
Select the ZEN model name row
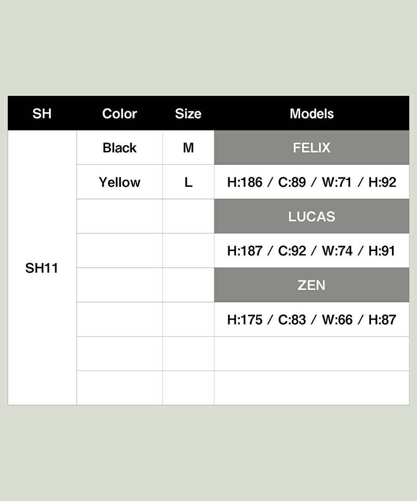(x=312, y=285)
